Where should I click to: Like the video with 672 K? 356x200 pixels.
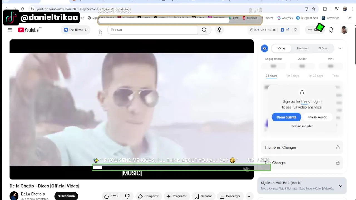[x=111, y=196]
